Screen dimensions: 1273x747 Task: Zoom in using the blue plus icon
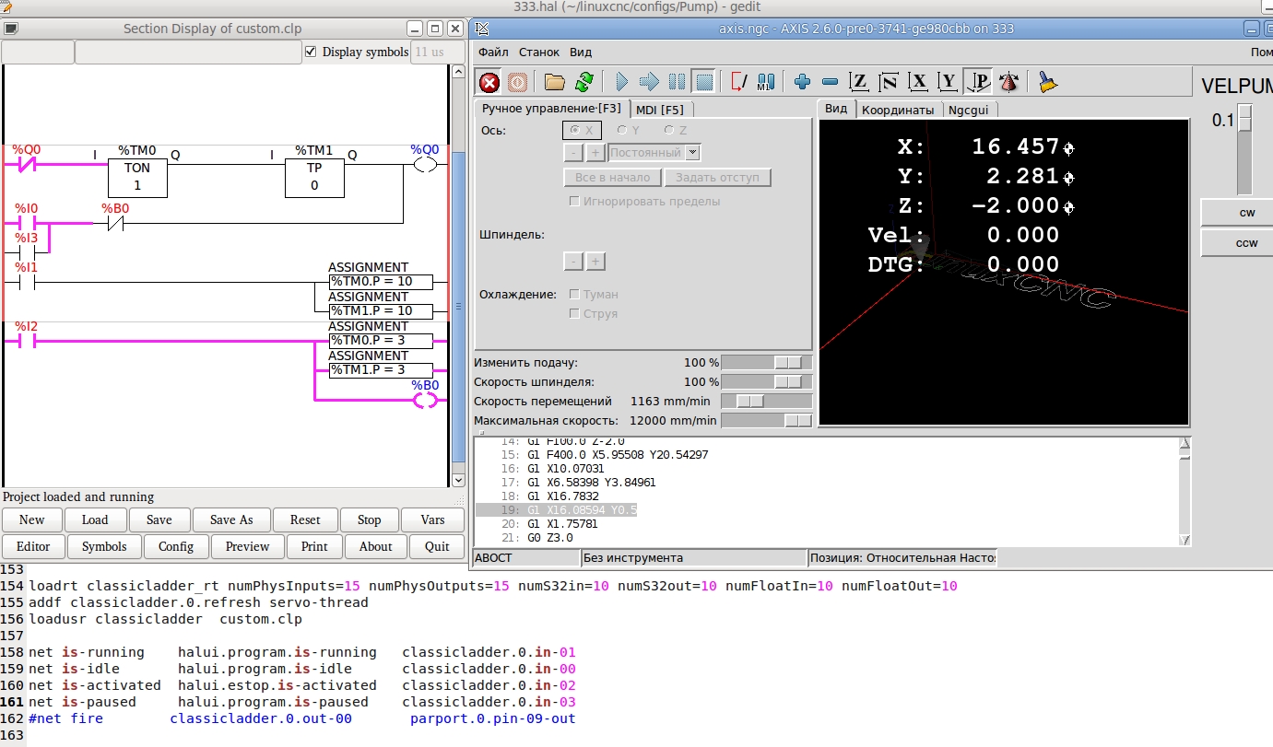(802, 82)
